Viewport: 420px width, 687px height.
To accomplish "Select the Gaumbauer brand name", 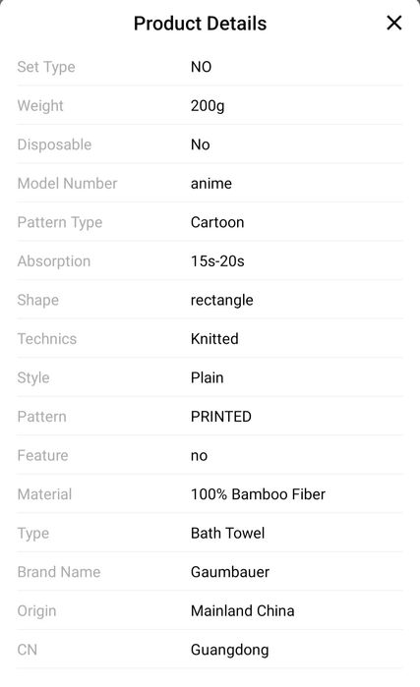I will click(230, 572).
